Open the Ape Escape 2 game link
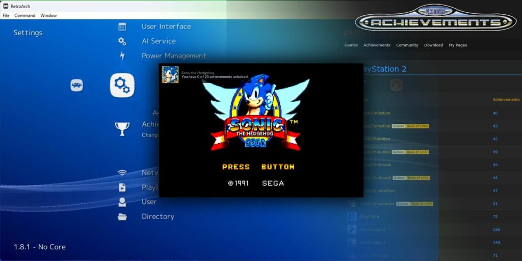This screenshot has width=522, height=261. (372, 230)
